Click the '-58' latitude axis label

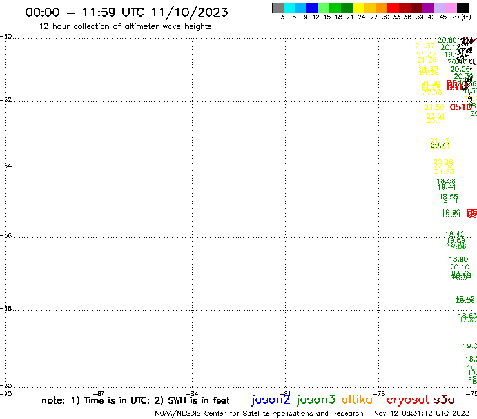pos(6,308)
